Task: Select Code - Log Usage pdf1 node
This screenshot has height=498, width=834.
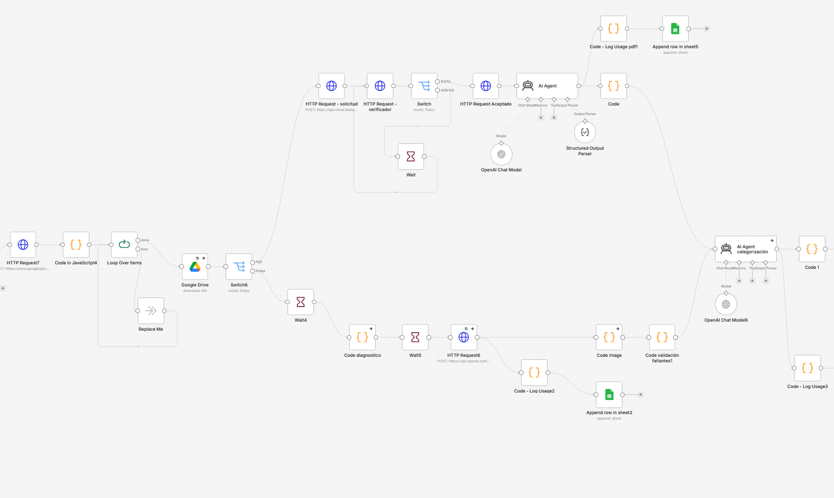Action: [614, 29]
